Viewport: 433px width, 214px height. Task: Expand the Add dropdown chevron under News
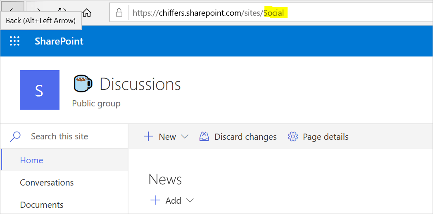[190, 200]
